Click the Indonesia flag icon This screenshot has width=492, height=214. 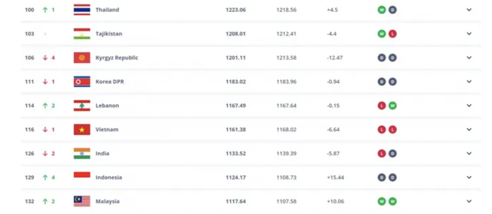click(x=82, y=177)
